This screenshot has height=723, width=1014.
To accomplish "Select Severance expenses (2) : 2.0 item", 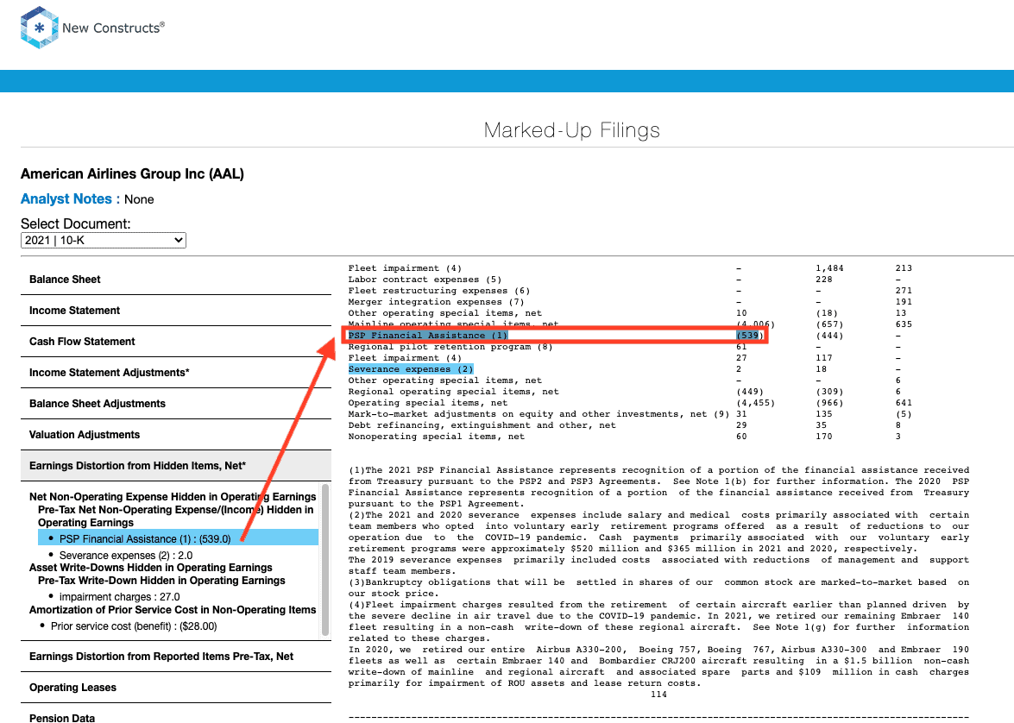I will coord(125,556).
